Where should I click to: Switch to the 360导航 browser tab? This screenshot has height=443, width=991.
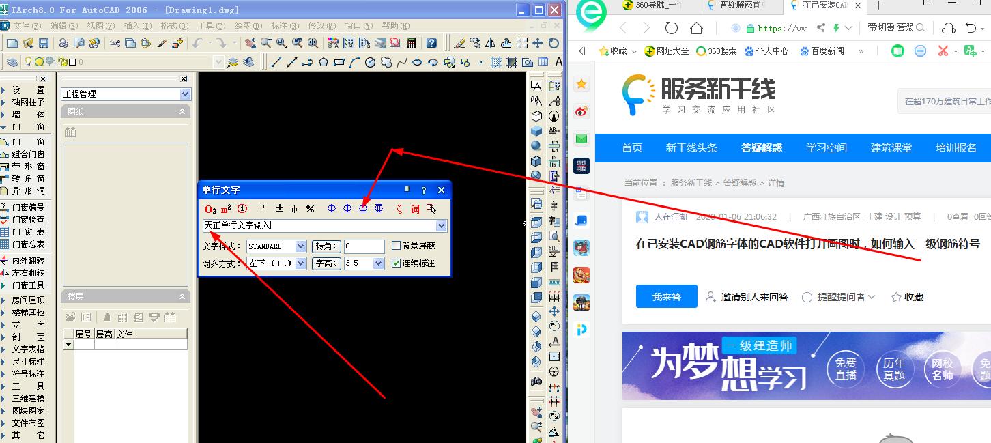(x=657, y=5)
